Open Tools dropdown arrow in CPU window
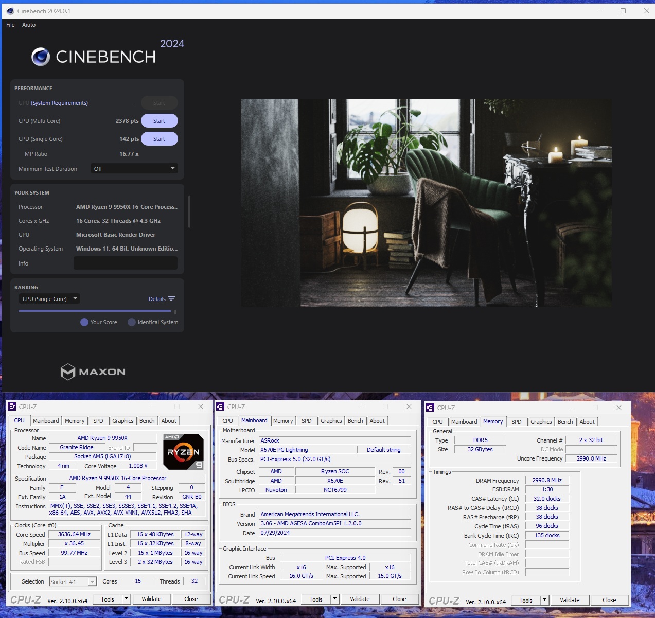 click(x=126, y=599)
